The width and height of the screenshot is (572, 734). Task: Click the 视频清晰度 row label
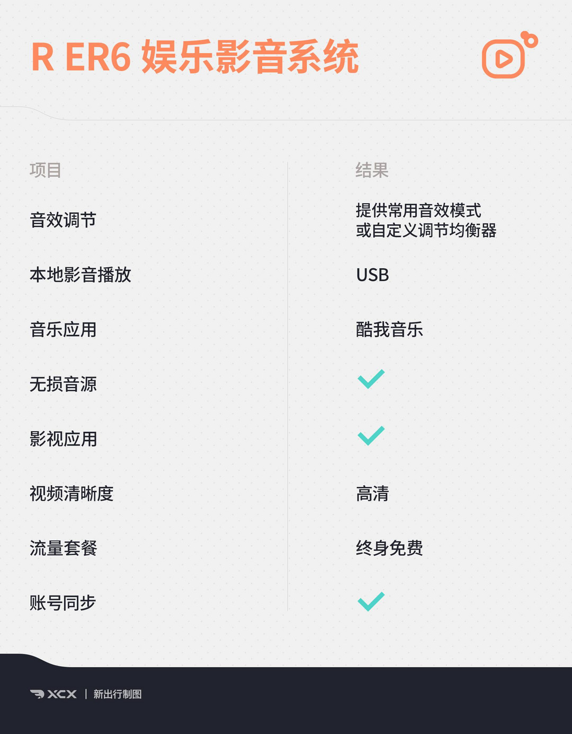coord(71,493)
